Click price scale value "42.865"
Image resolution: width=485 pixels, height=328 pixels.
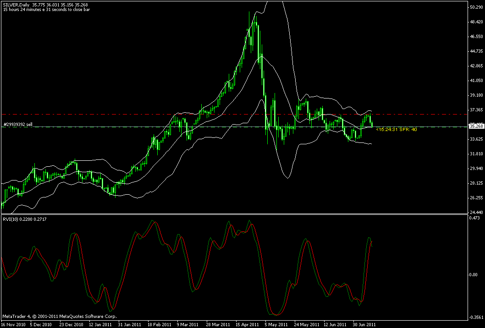click(x=476, y=66)
